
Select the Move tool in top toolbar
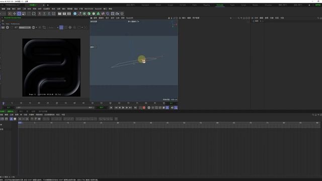click(x=15, y=14)
